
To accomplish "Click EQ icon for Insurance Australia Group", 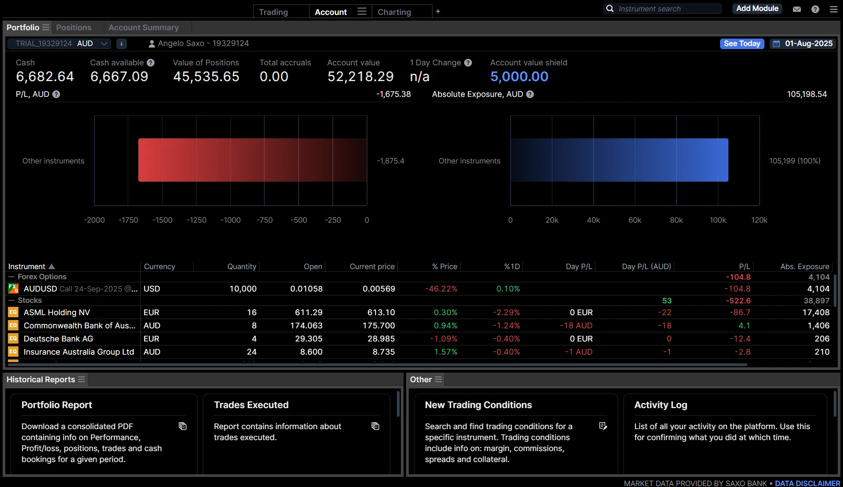I will pyautogui.click(x=13, y=352).
